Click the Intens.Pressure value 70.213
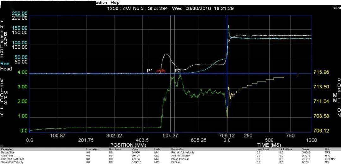This screenshot has width=341, height=164. [x=306, y=159]
